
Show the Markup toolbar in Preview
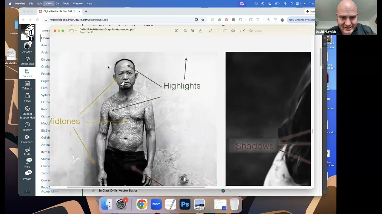pyautogui.click(x=233, y=31)
